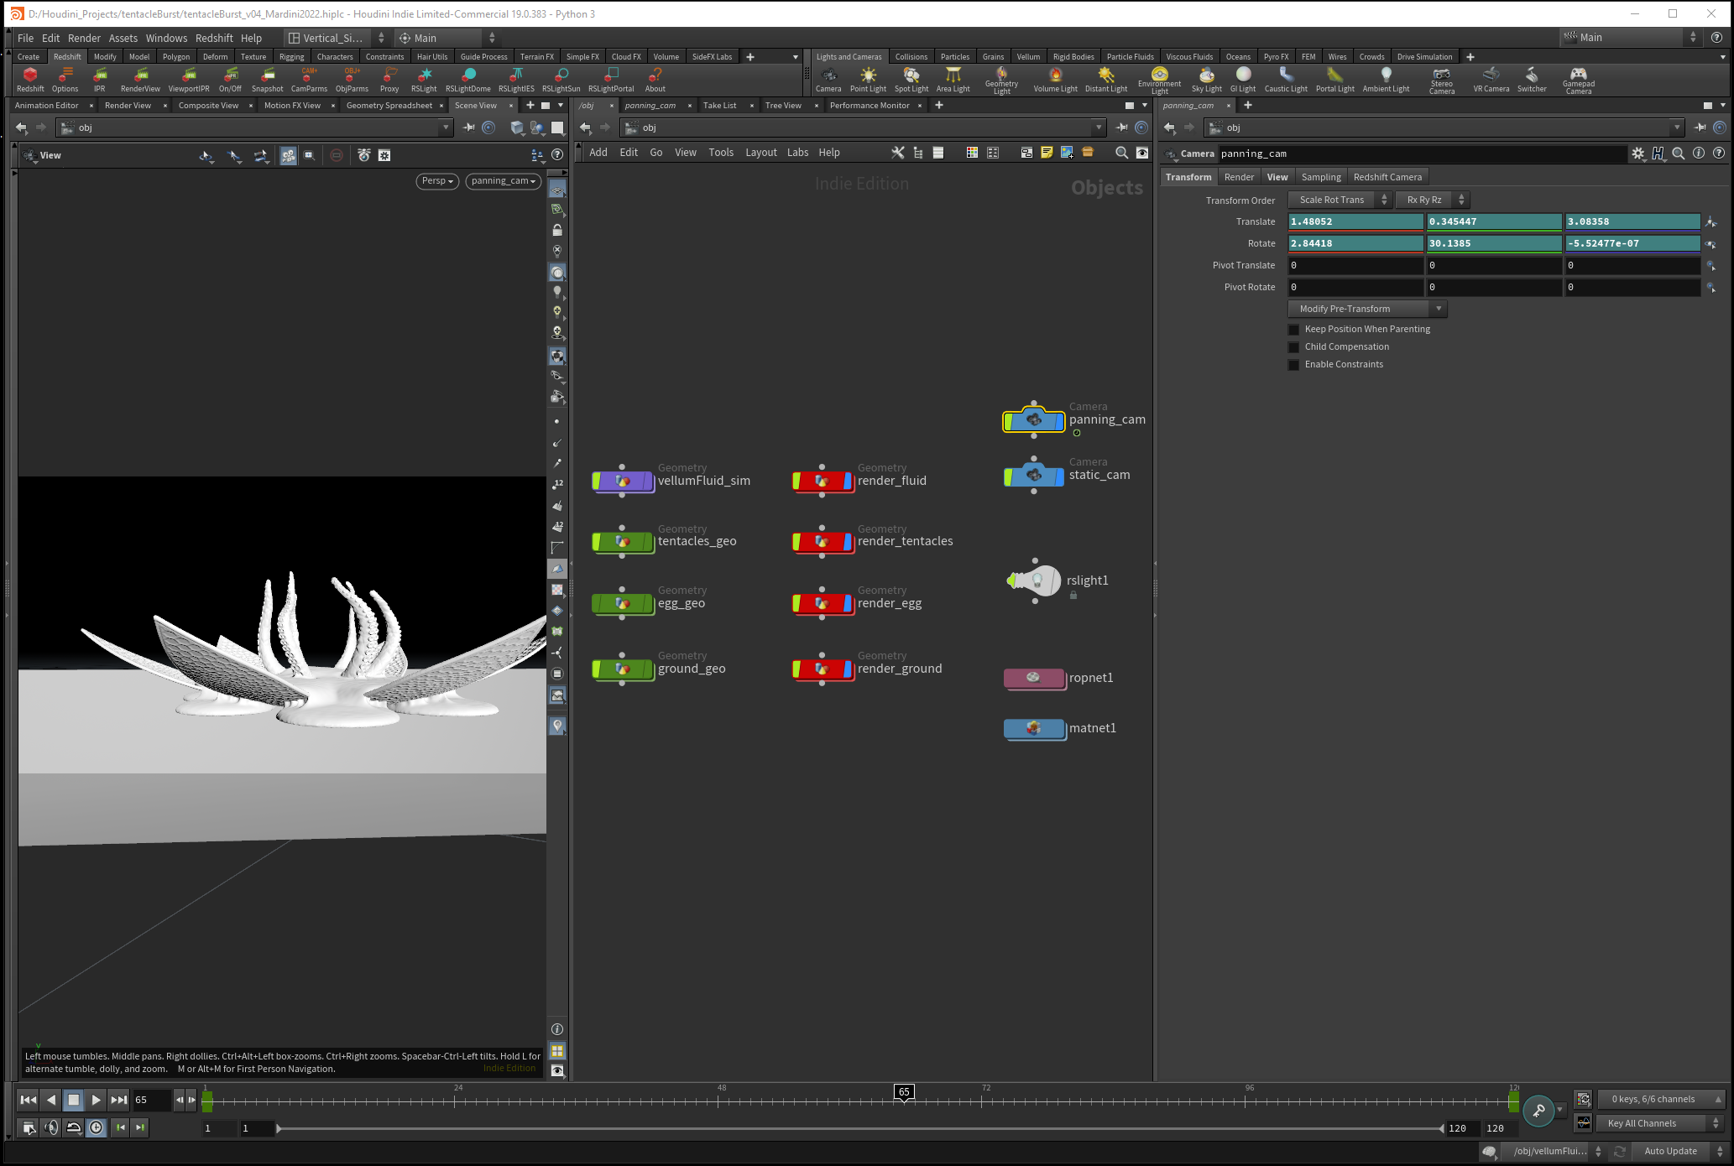The height and width of the screenshot is (1166, 1734).
Task: Open the Main radial menu dropdown
Action: 447,38
